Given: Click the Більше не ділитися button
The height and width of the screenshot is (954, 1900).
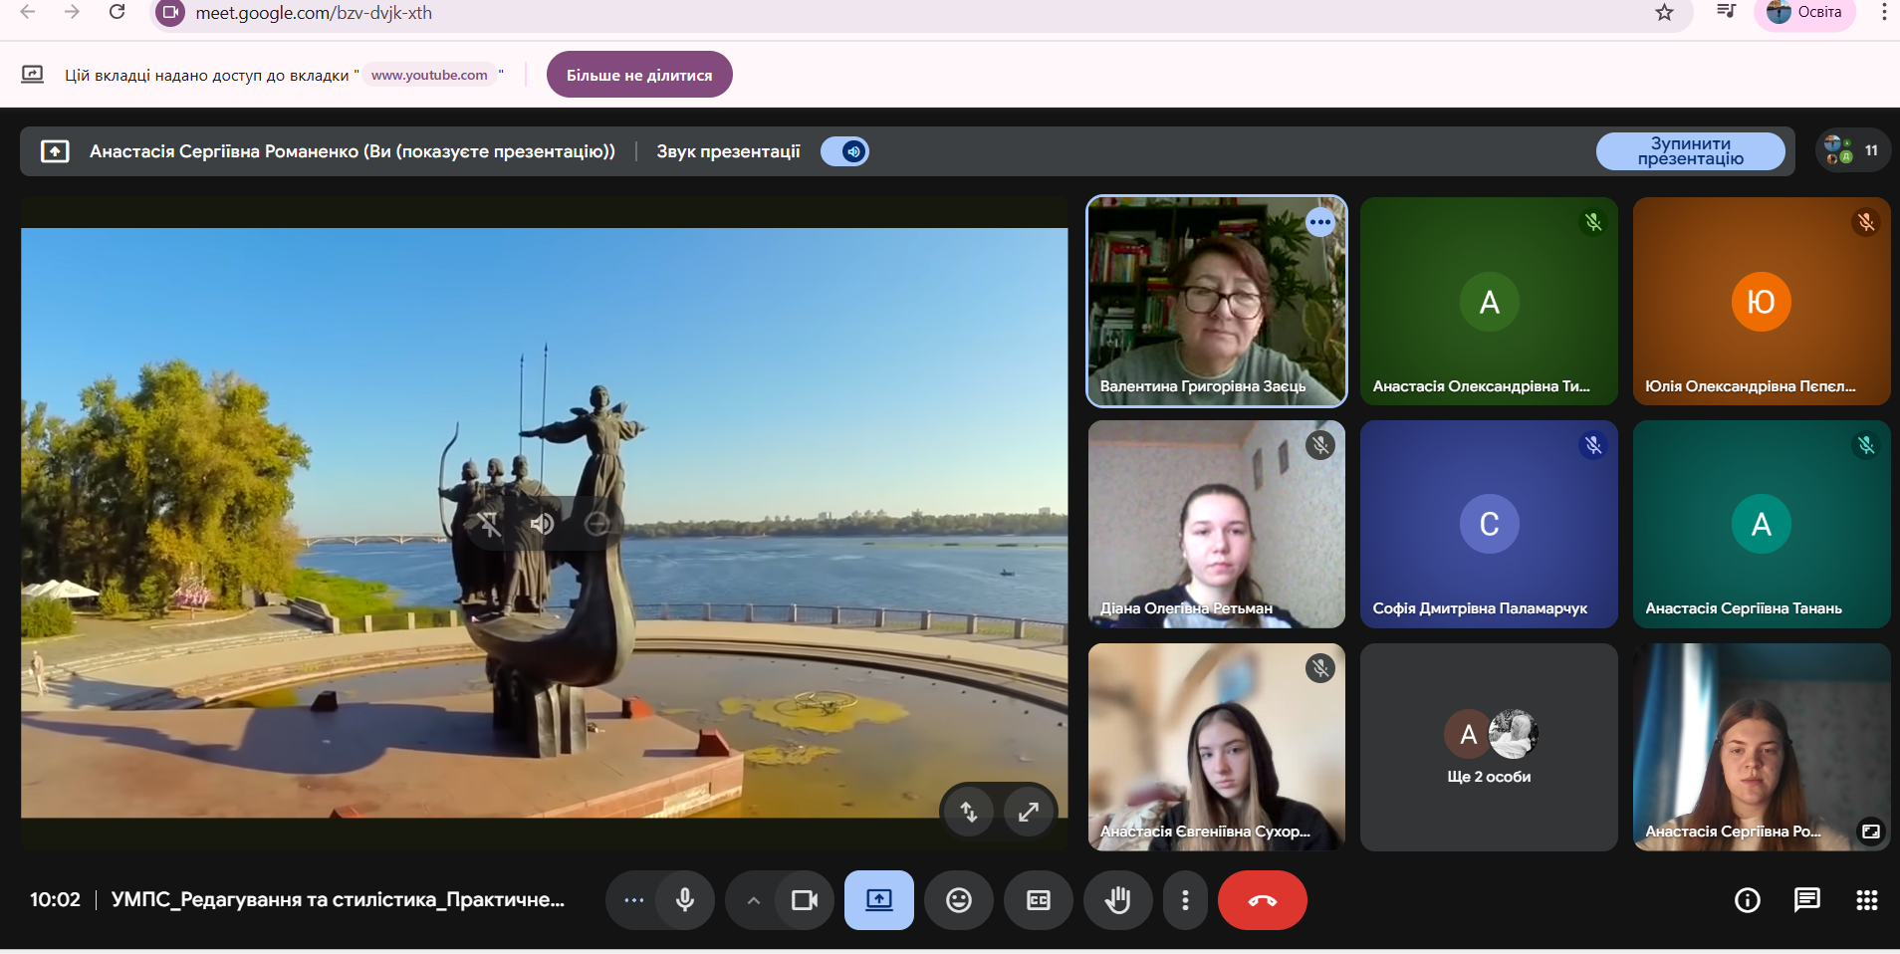Looking at the screenshot, I should coord(639,75).
